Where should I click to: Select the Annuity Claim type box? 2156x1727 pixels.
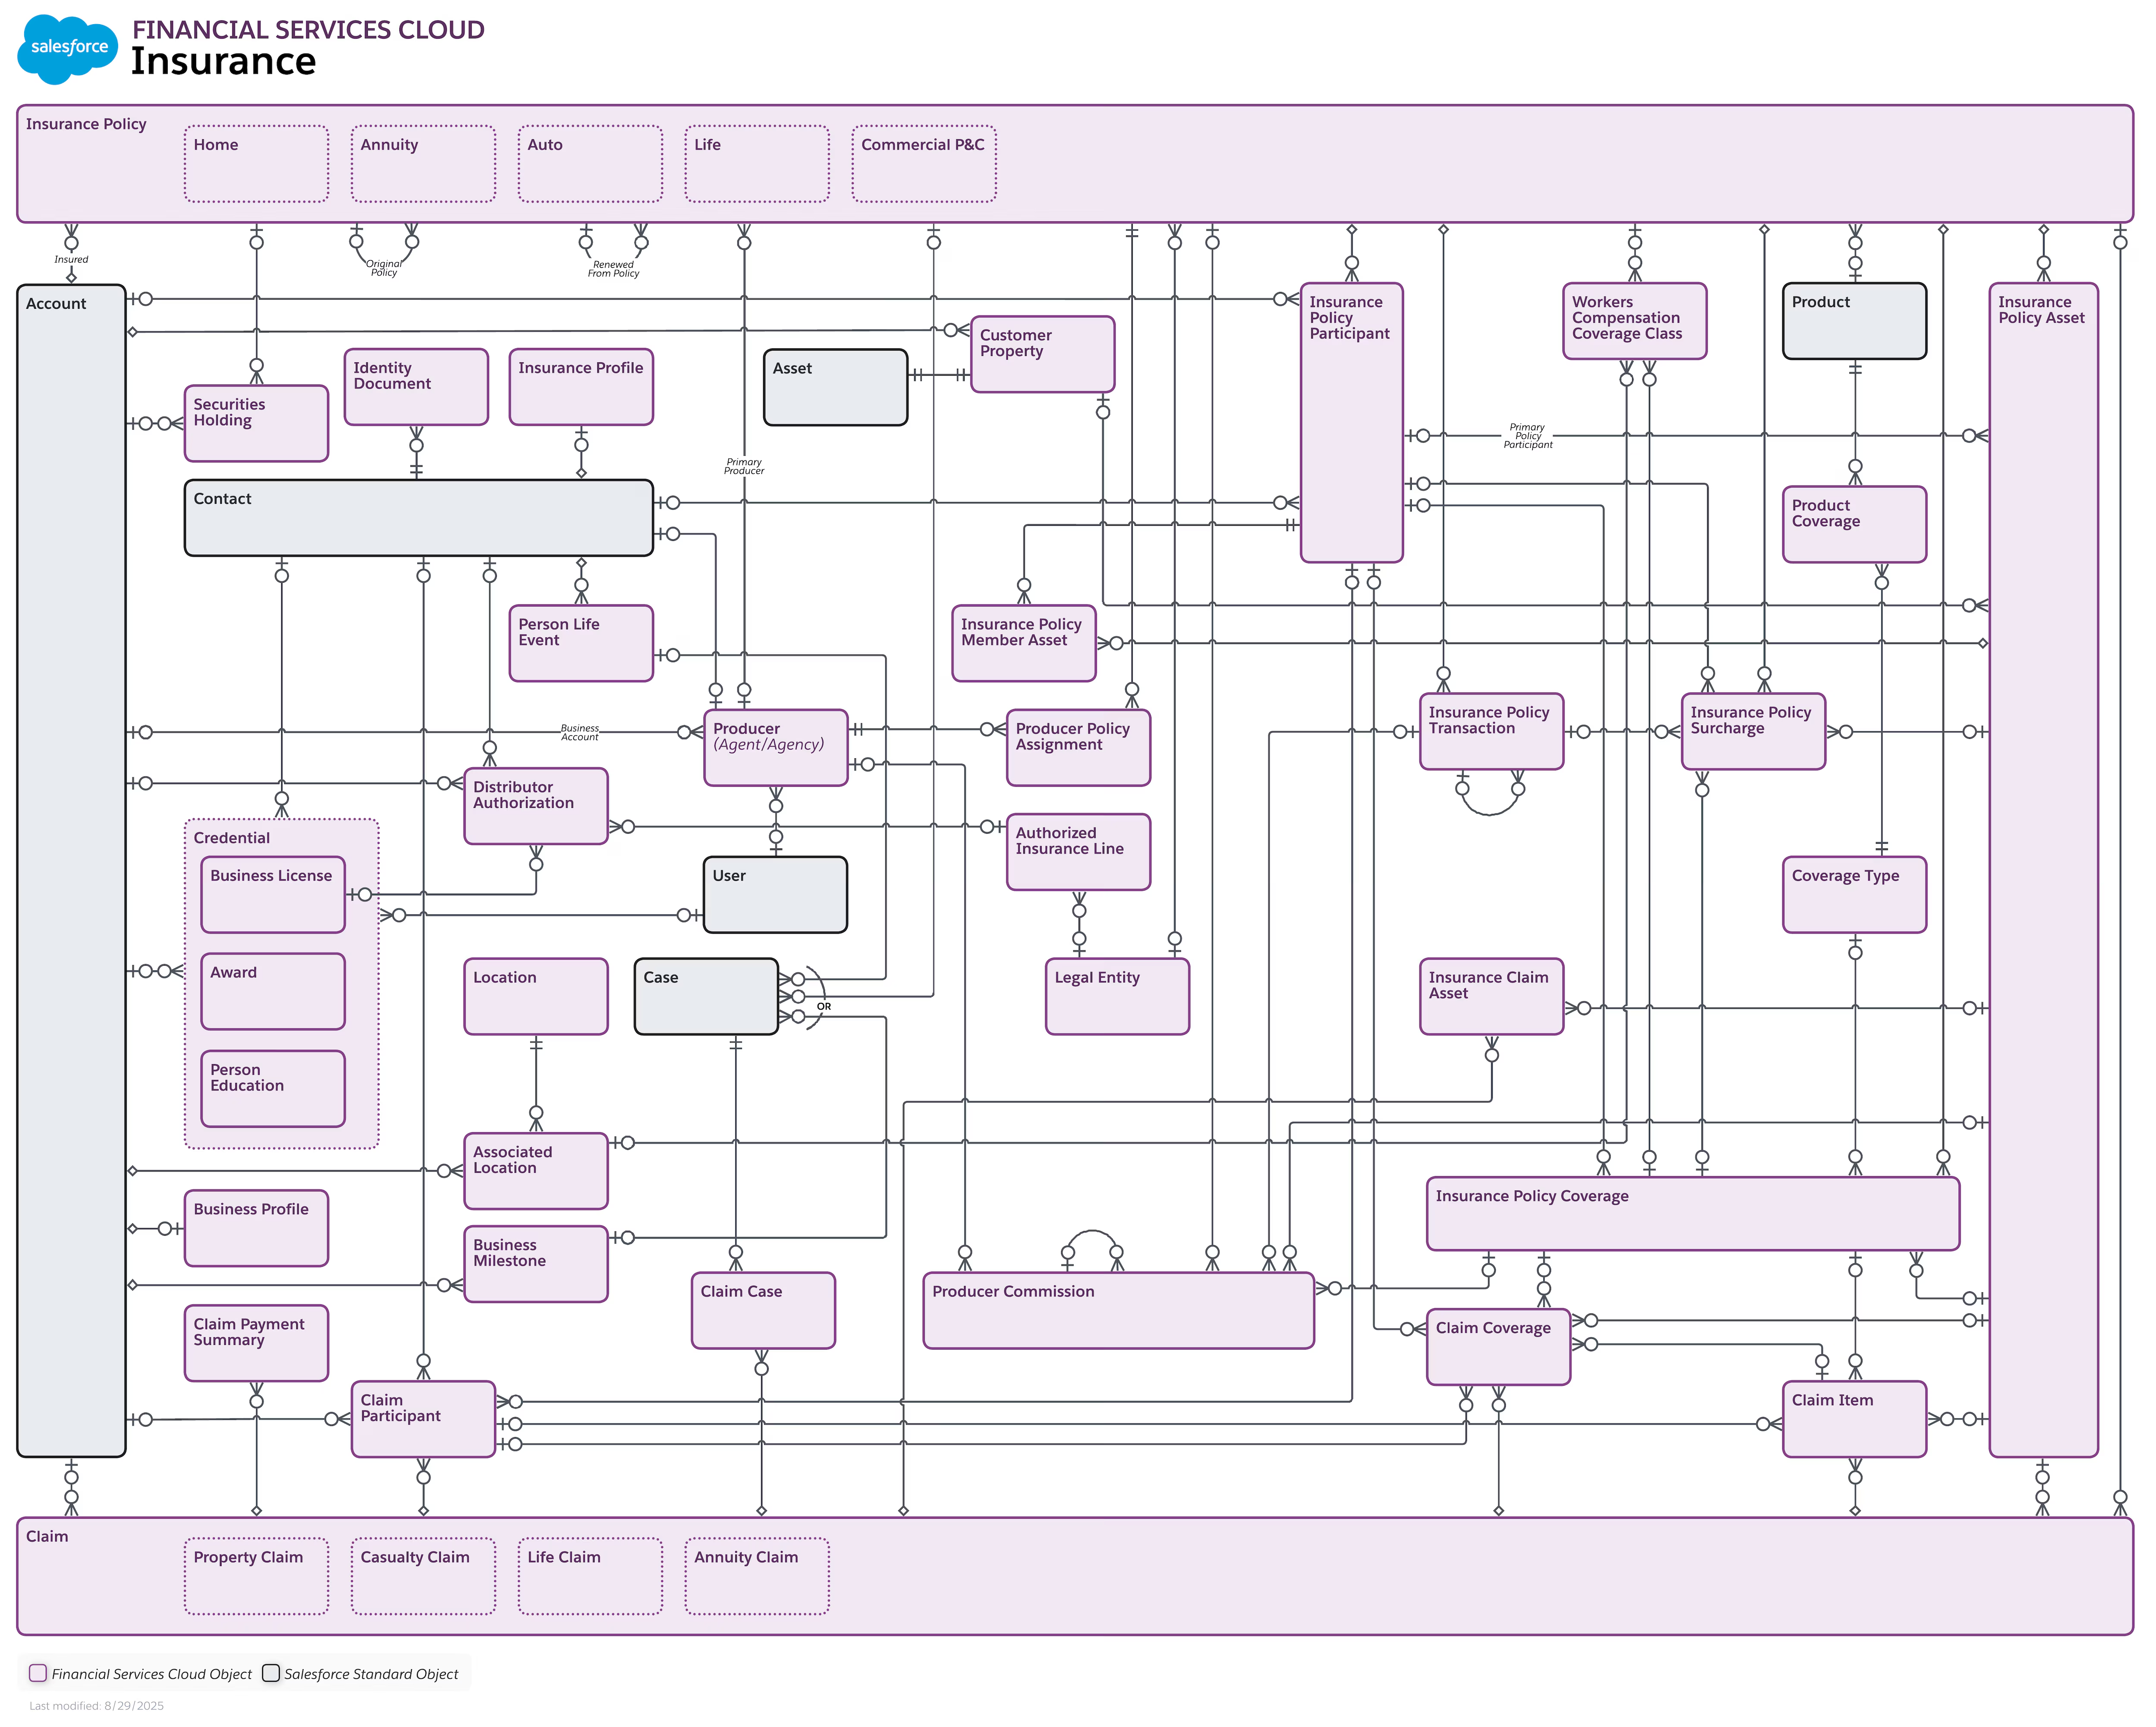click(757, 1576)
